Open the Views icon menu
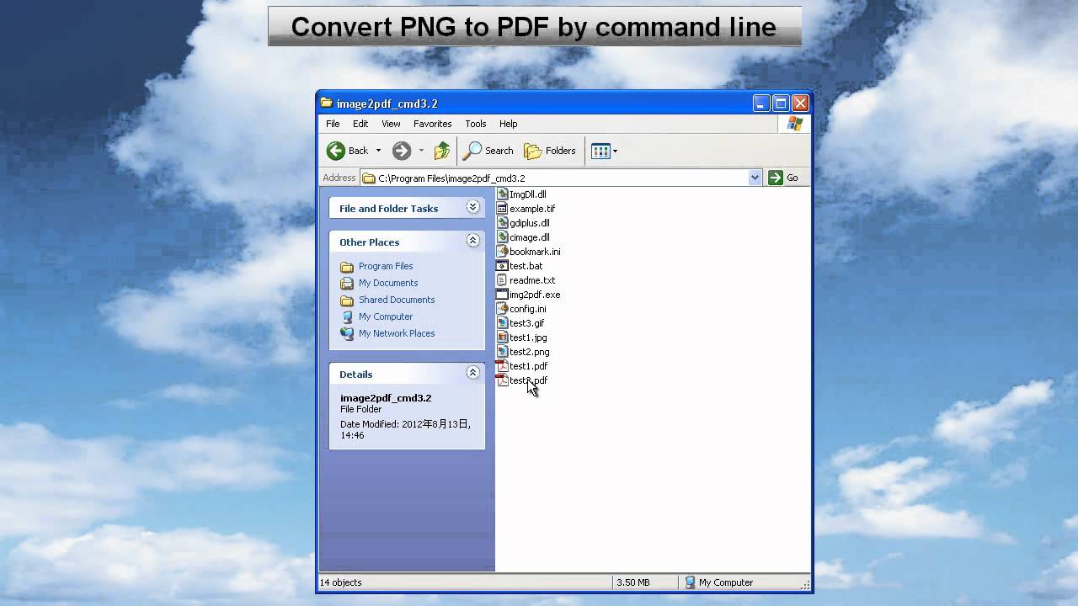The height and width of the screenshot is (606, 1078). click(600, 151)
